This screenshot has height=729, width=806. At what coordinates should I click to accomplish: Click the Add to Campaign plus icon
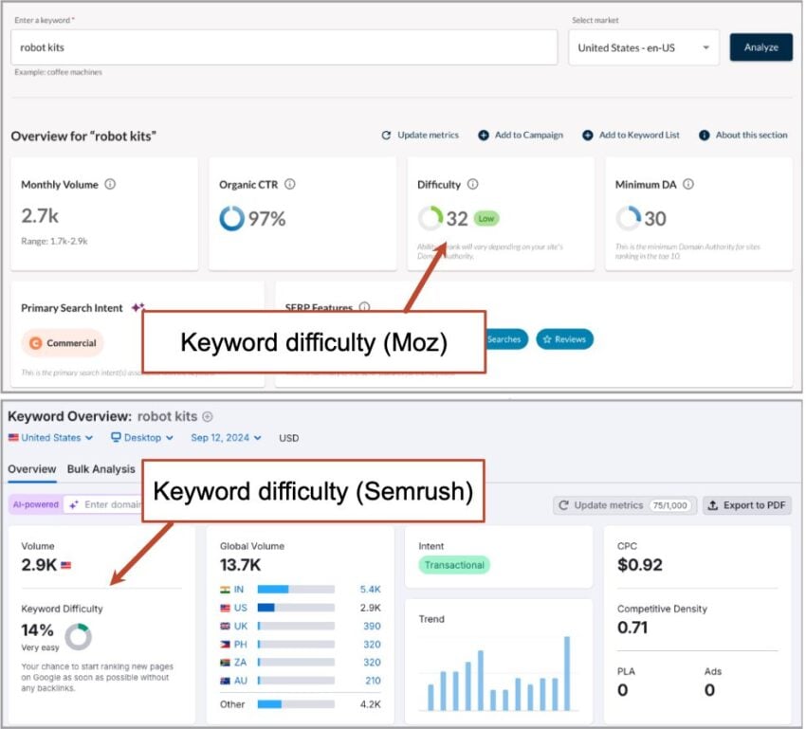(x=484, y=136)
